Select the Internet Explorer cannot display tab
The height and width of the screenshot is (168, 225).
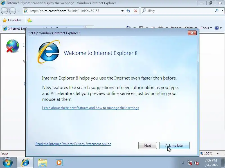(x=44, y=29)
